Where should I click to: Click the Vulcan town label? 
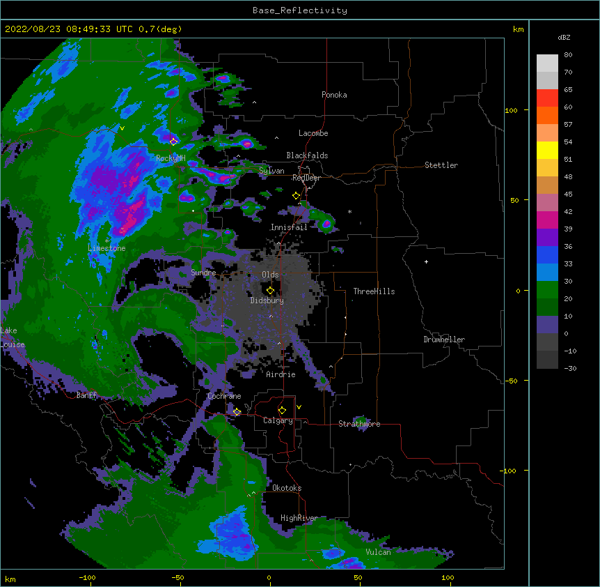(x=378, y=552)
